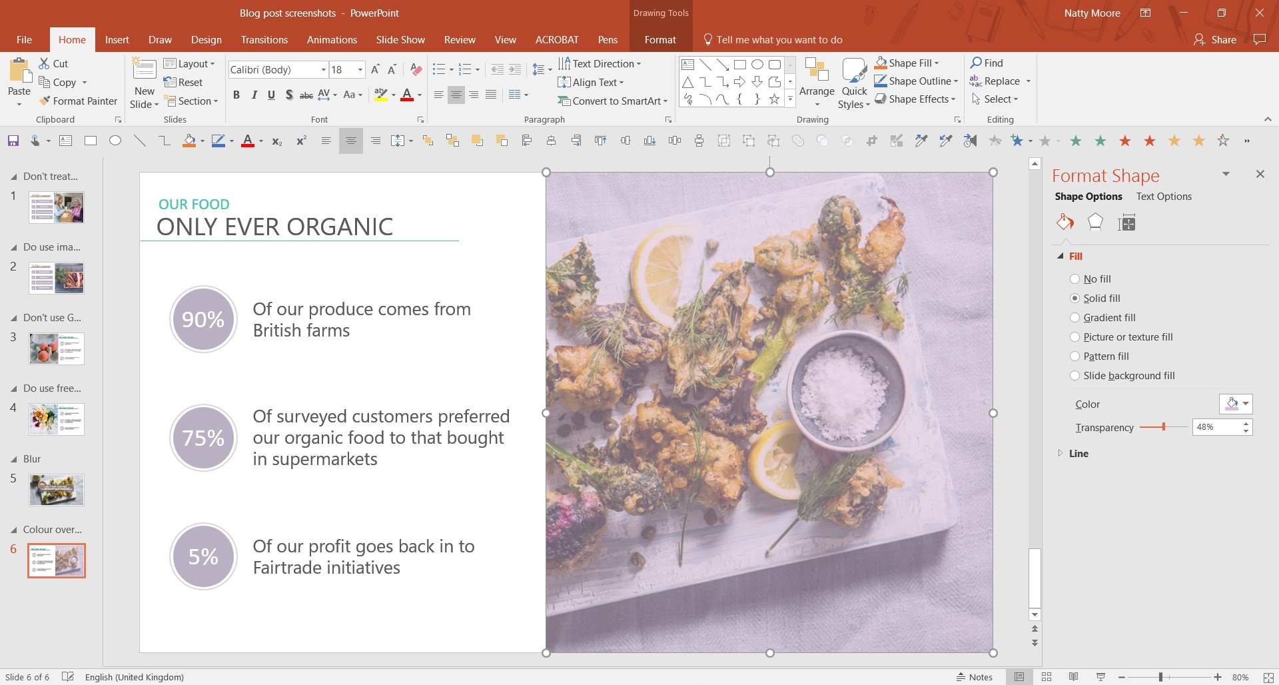This screenshot has height=685, width=1279.
Task: Select Solid fill option
Action: coord(1074,299)
